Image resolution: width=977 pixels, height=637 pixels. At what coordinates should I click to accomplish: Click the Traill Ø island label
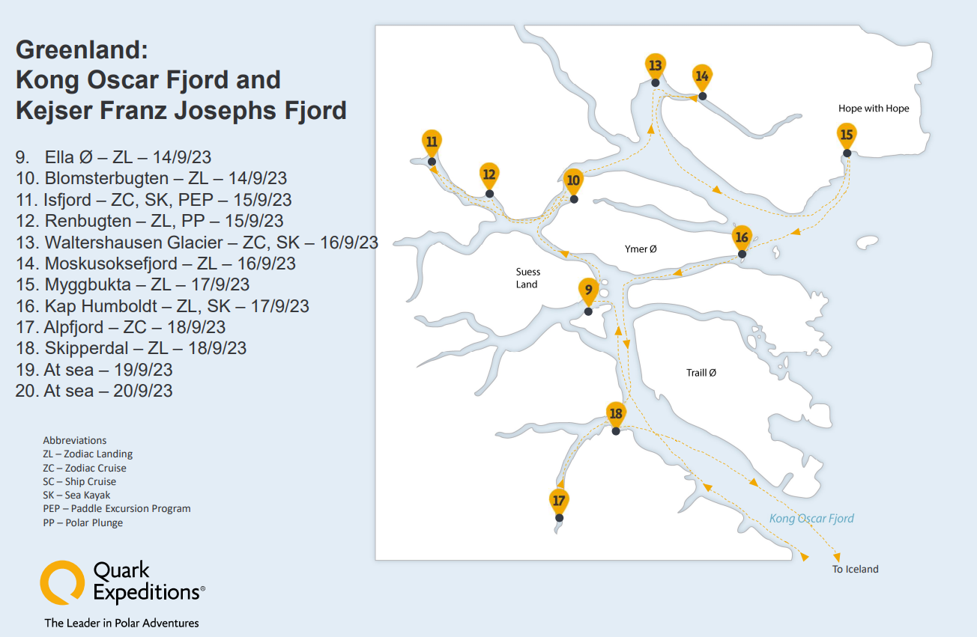[x=701, y=372]
